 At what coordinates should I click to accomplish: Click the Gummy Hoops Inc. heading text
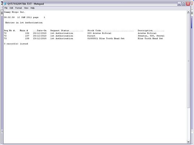[14, 12]
